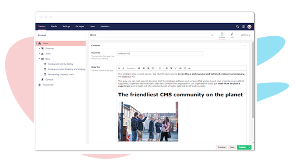Open the user avatar menu

click(249, 27)
